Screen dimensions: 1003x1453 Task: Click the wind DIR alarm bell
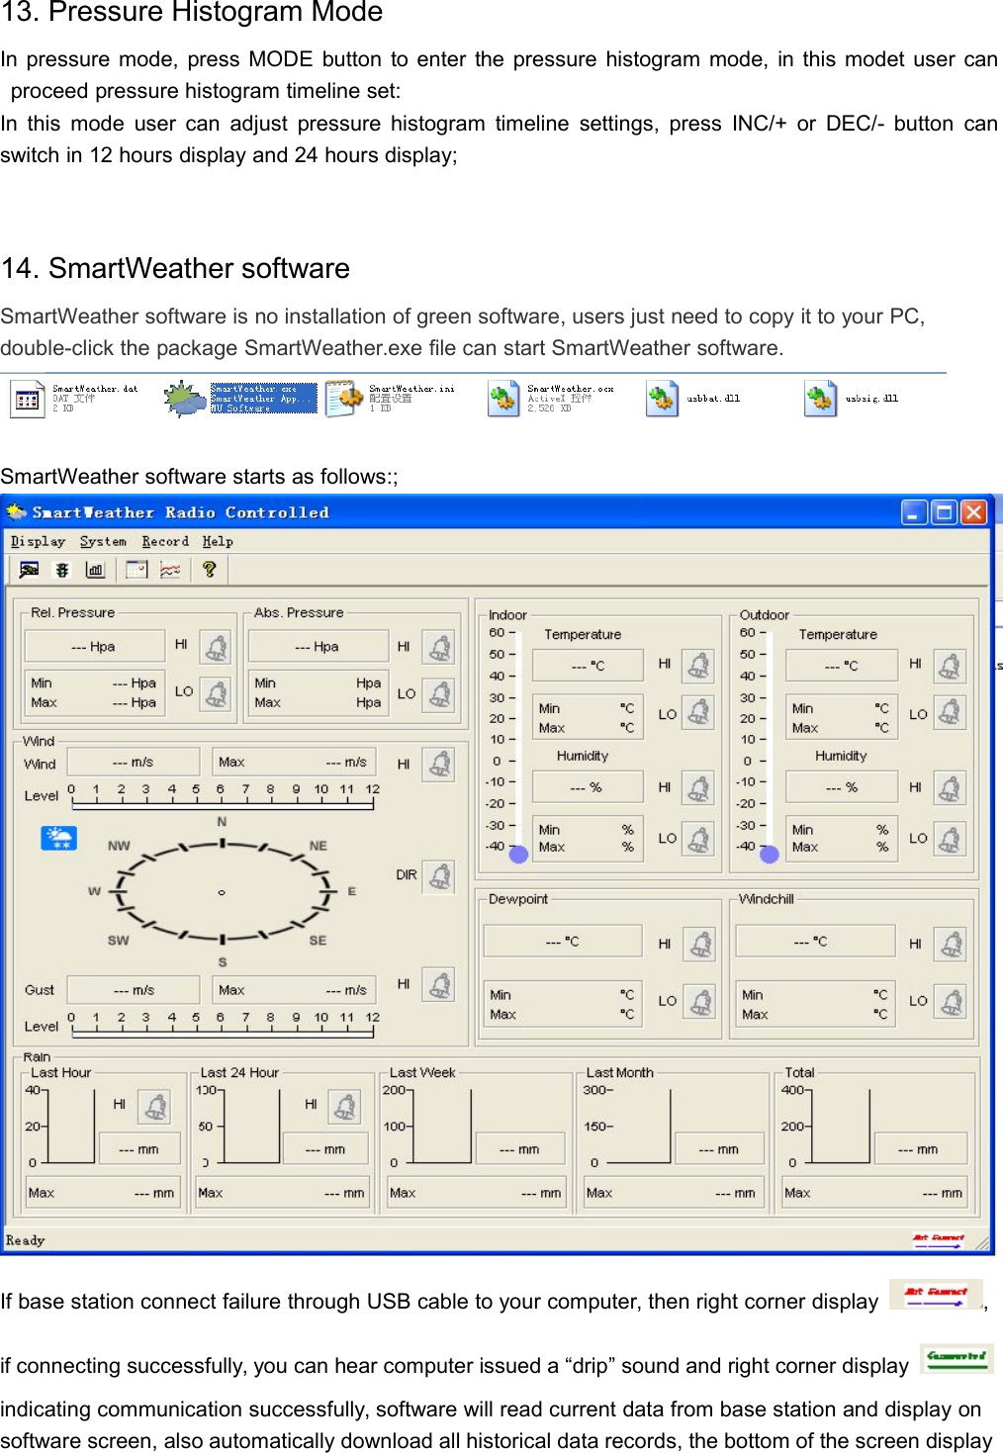coord(439,876)
